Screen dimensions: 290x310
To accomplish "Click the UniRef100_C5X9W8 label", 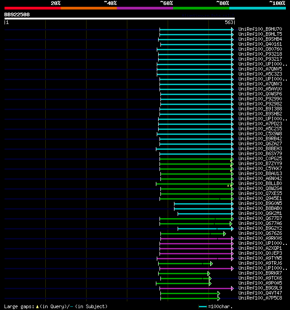I will pyautogui.click(x=260, y=134).
